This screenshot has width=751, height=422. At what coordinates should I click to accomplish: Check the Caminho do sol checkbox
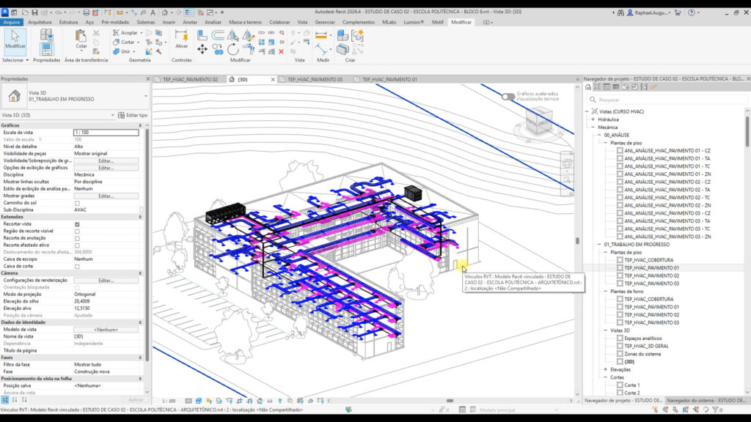(x=77, y=203)
